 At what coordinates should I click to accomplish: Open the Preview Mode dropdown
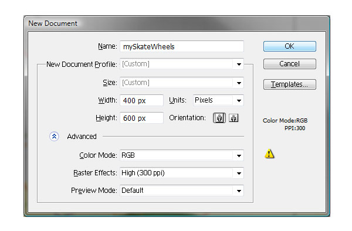click(x=182, y=191)
